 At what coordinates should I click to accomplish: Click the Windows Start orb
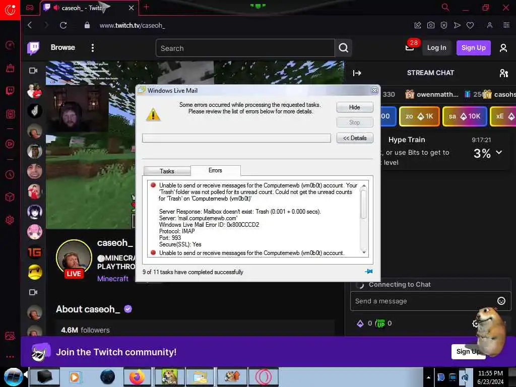pyautogui.click(x=14, y=376)
